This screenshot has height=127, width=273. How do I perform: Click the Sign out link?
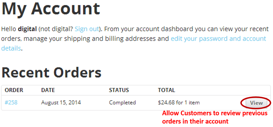pyautogui.click(x=87, y=29)
